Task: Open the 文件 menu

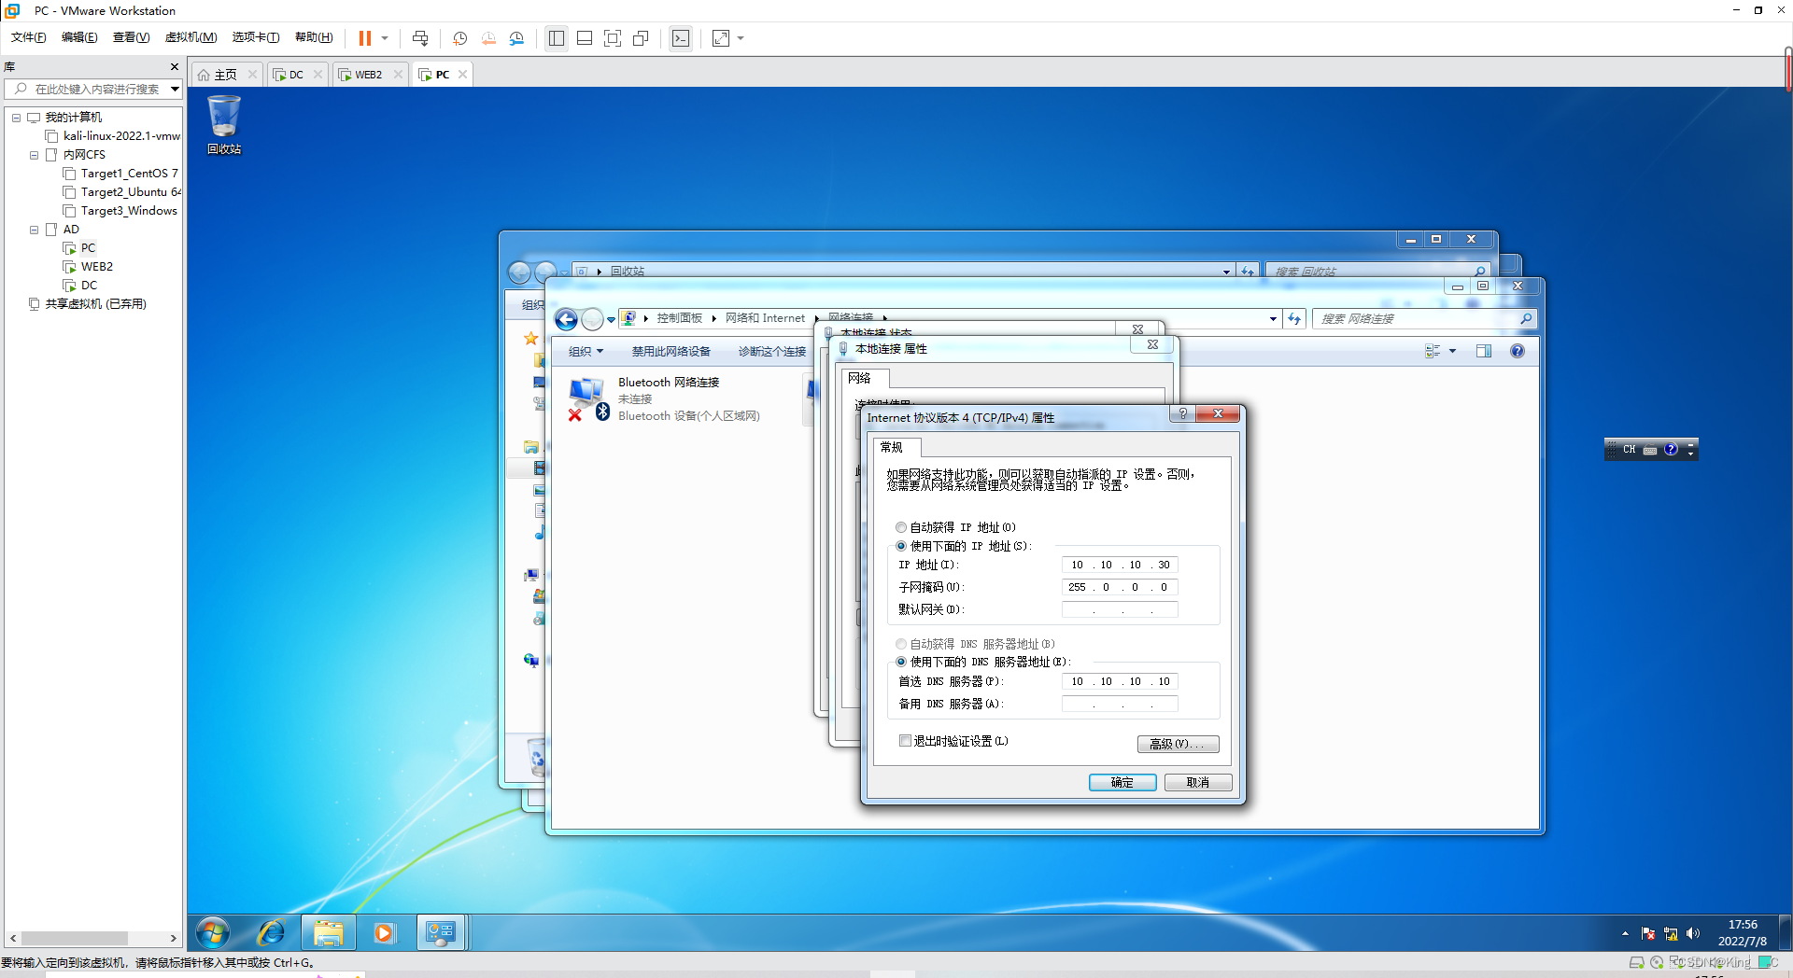Action: tap(29, 37)
